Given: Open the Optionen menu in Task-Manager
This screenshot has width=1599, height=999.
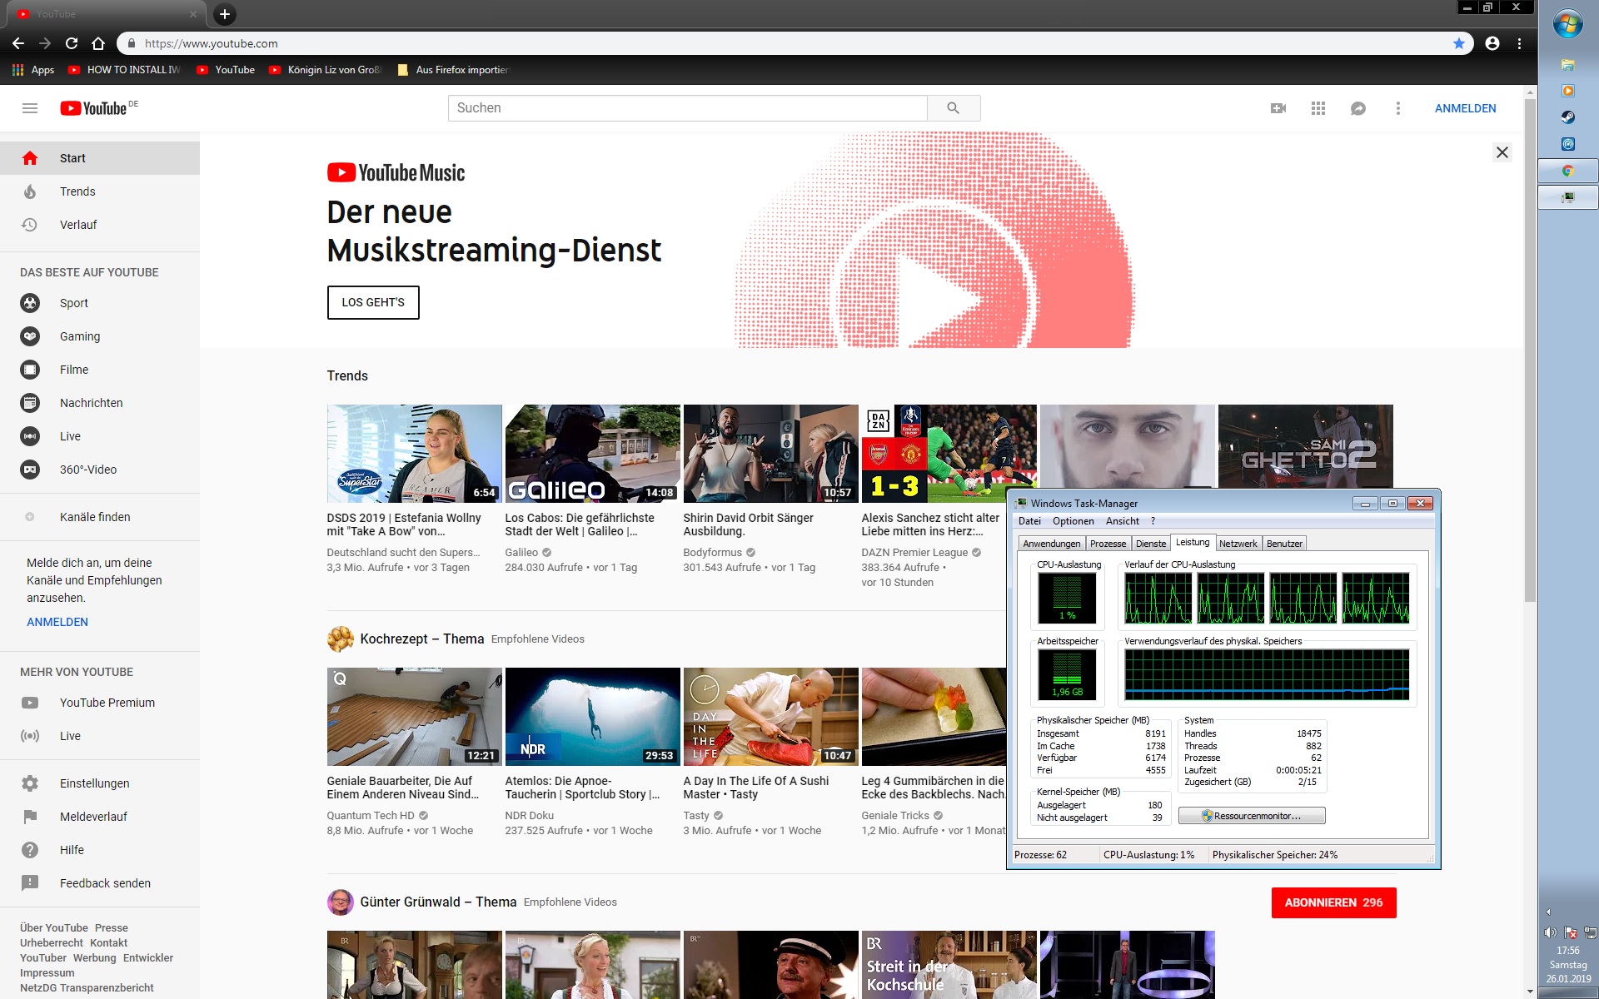Looking at the screenshot, I should [1073, 521].
